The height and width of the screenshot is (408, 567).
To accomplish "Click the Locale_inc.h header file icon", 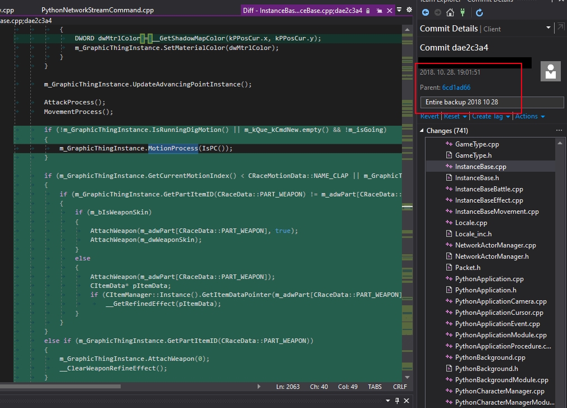I will point(449,234).
